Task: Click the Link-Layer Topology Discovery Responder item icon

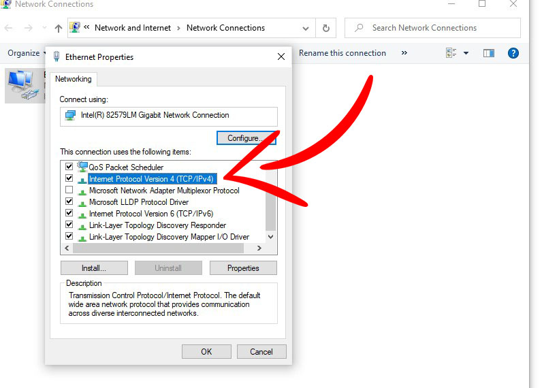Action: pos(82,226)
